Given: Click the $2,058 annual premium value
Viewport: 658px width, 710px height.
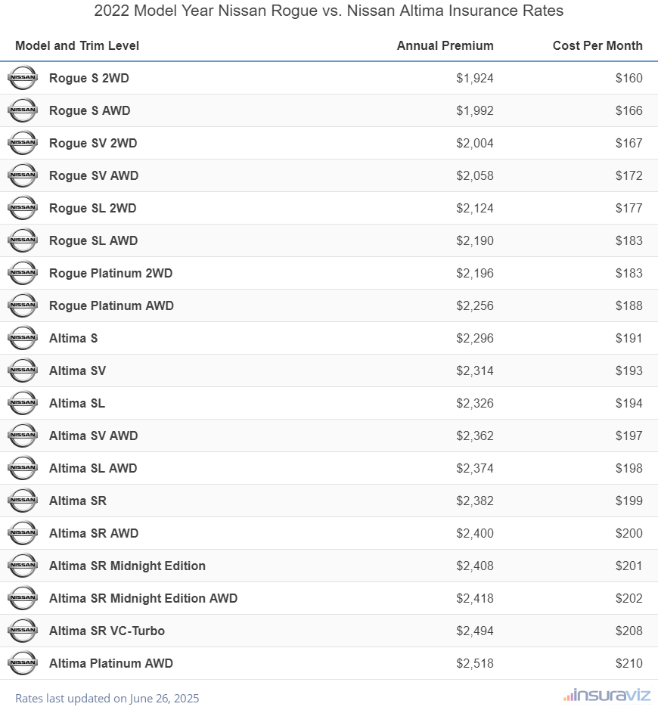Looking at the screenshot, I should [x=475, y=175].
